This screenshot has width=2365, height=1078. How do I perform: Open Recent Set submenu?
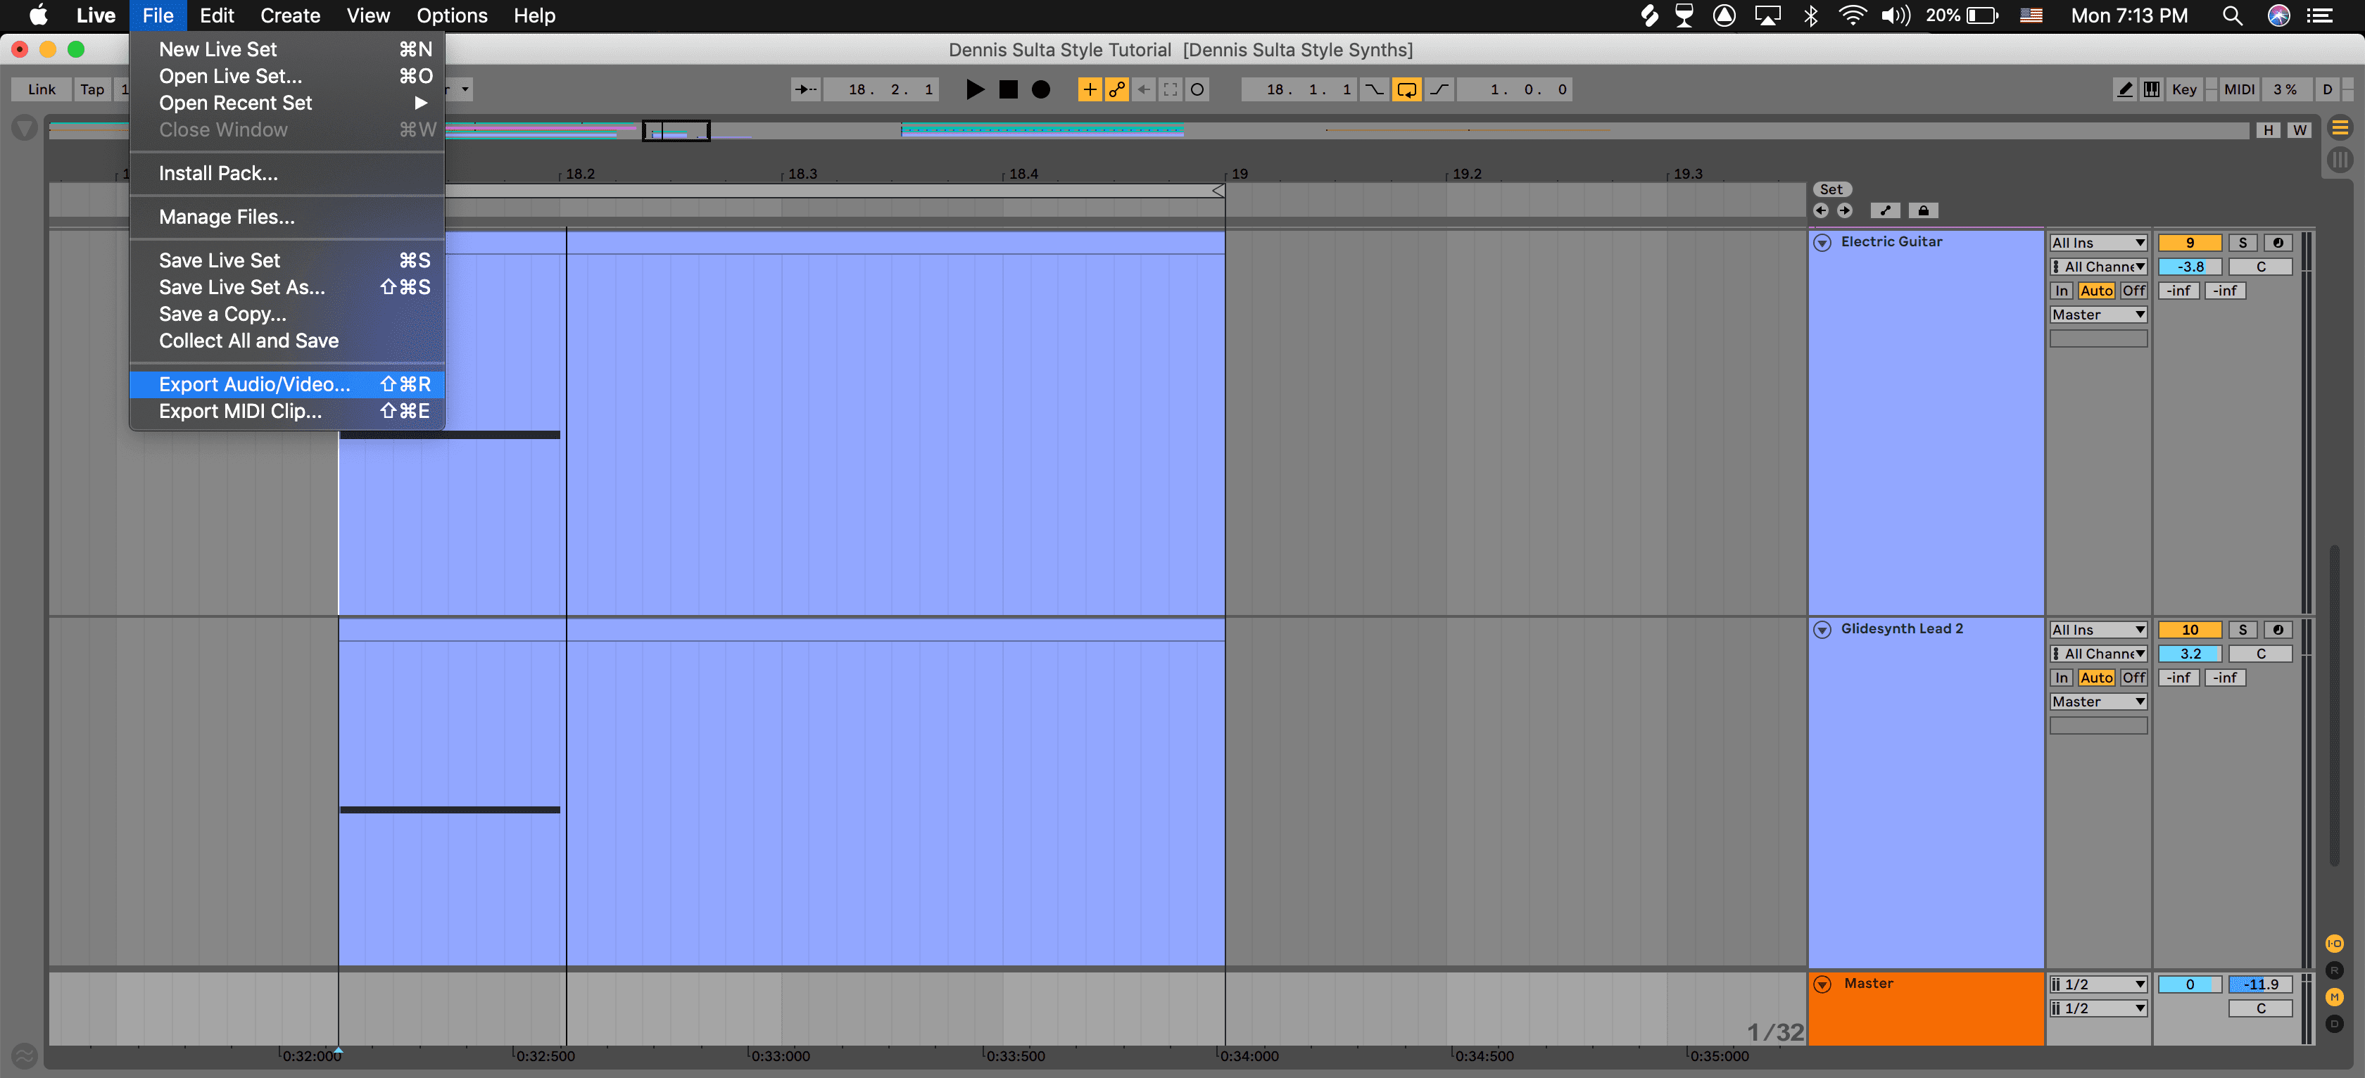pos(287,103)
